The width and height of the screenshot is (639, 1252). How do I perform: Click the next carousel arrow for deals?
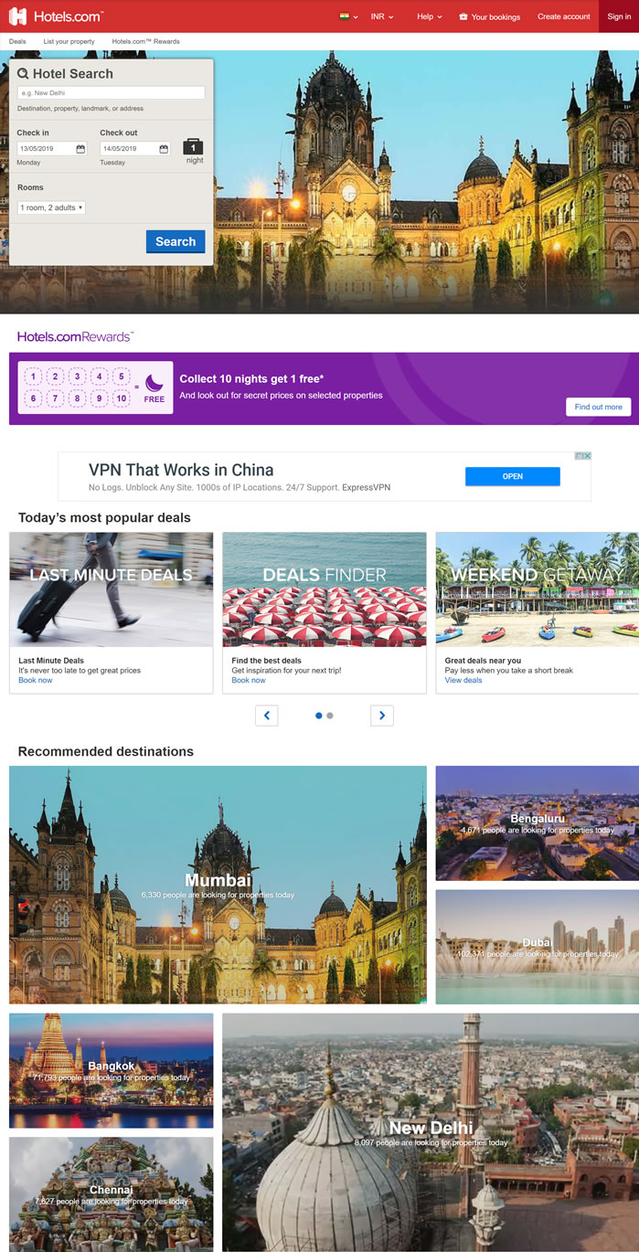(382, 716)
